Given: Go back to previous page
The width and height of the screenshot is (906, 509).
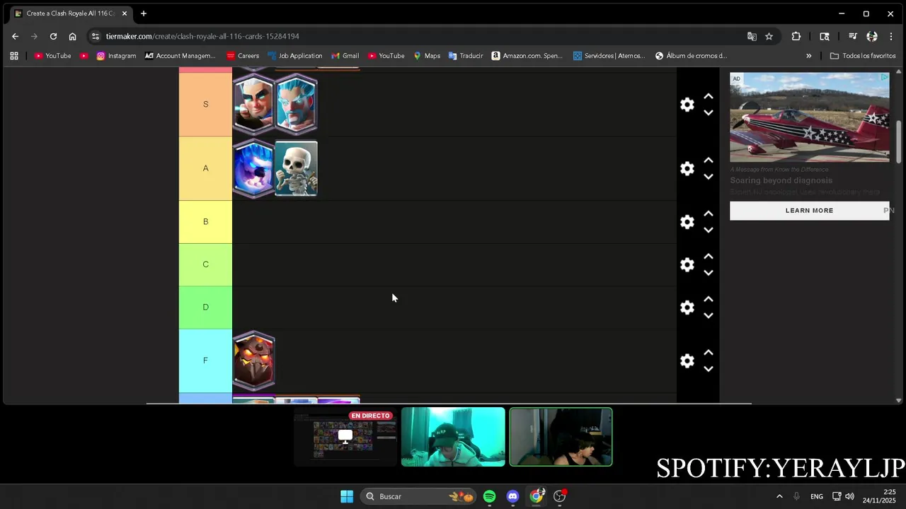Looking at the screenshot, I should click(x=16, y=36).
